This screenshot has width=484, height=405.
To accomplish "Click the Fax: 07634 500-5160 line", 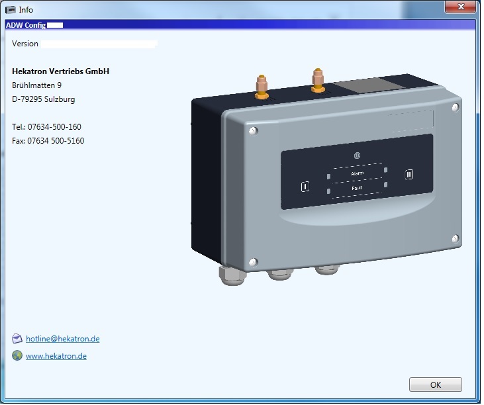I will pyautogui.click(x=48, y=141).
